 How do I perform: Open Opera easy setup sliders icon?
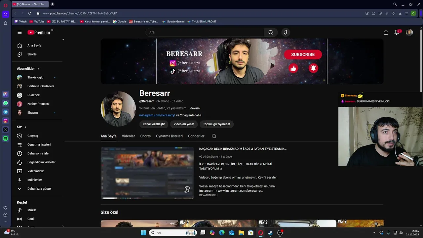(x=406, y=13)
